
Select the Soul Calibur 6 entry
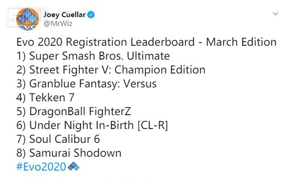point(58,139)
